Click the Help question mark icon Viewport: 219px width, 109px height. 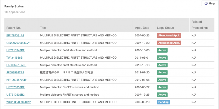click(x=206, y=4)
